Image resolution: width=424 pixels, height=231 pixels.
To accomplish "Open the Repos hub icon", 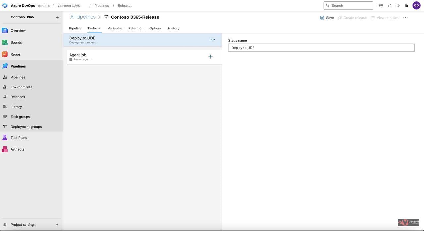I will coord(5,54).
